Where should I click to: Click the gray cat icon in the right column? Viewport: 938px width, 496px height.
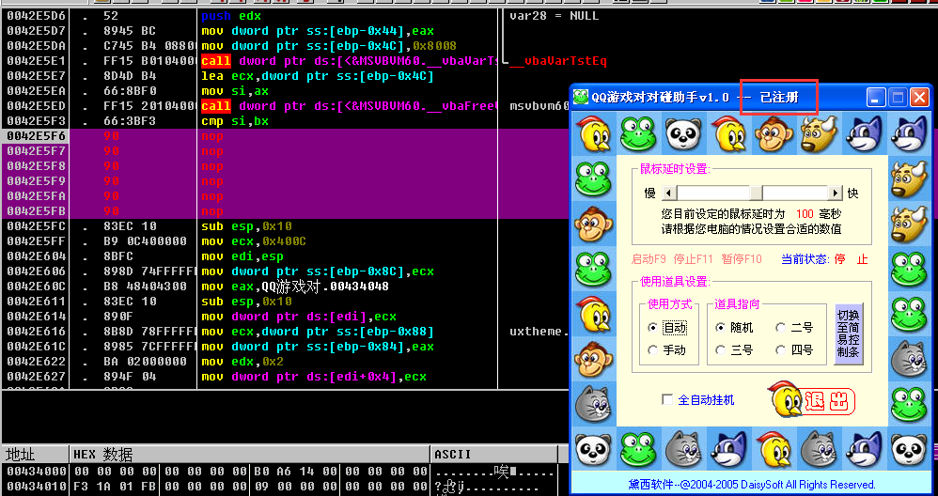pyautogui.click(x=909, y=358)
